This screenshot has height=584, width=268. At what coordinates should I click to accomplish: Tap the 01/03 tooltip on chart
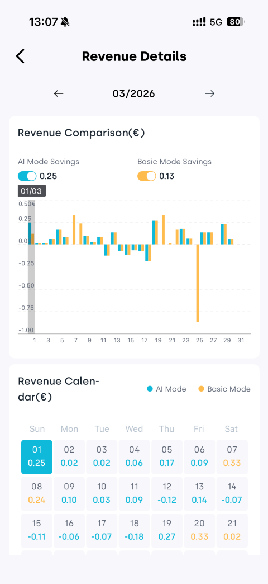tap(32, 191)
